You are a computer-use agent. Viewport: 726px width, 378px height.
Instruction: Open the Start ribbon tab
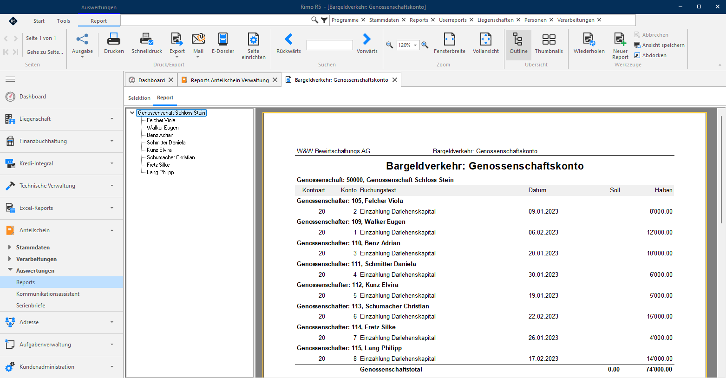[39, 20]
